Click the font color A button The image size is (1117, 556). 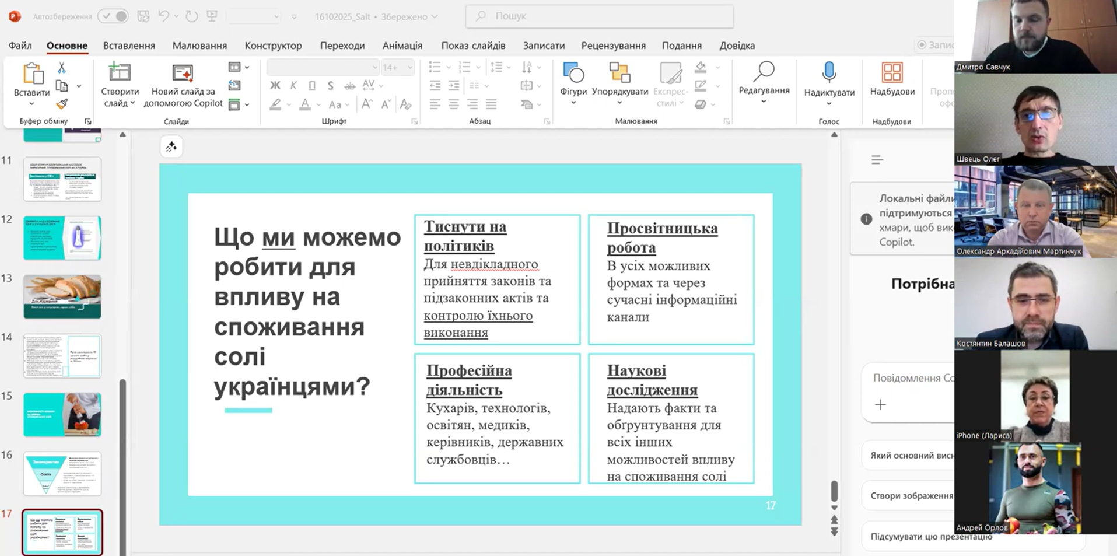pos(304,104)
